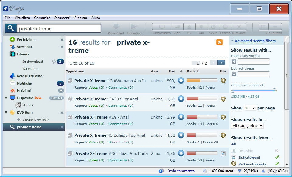Screen dimensions: 292x177
Task: Collapse the DVD Burn tree node
Action: click(6, 112)
